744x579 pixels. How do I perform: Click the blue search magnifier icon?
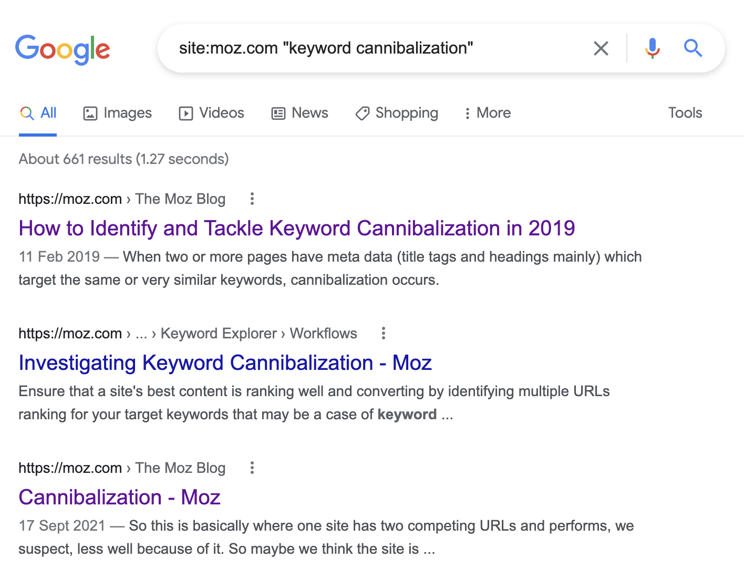tap(693, 48)
